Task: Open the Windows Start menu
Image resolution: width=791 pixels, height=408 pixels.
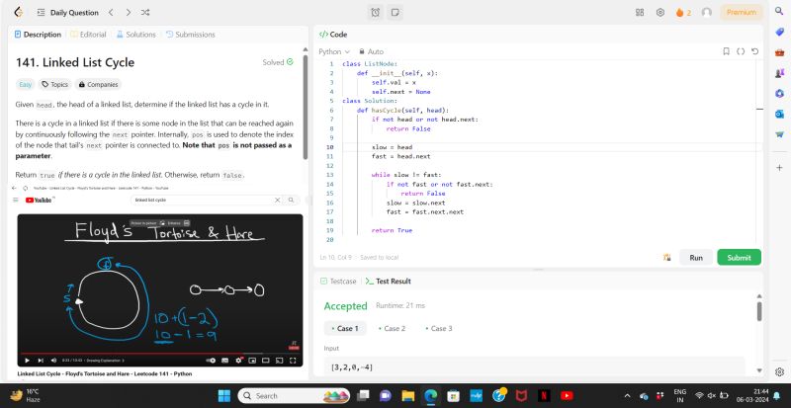Action: pos(224,396)
